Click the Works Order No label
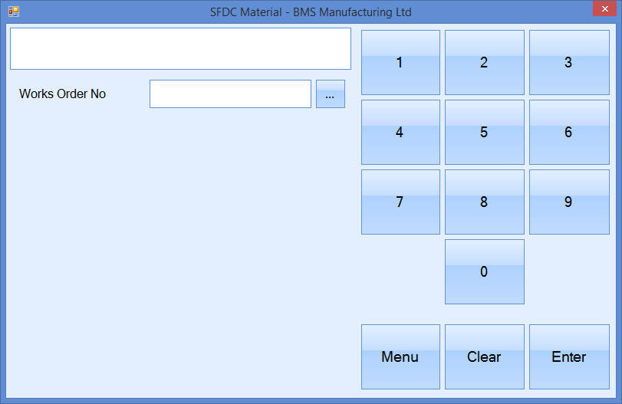Image resolution: width=622 pixels, height=404 pixels. coord(63,94)
